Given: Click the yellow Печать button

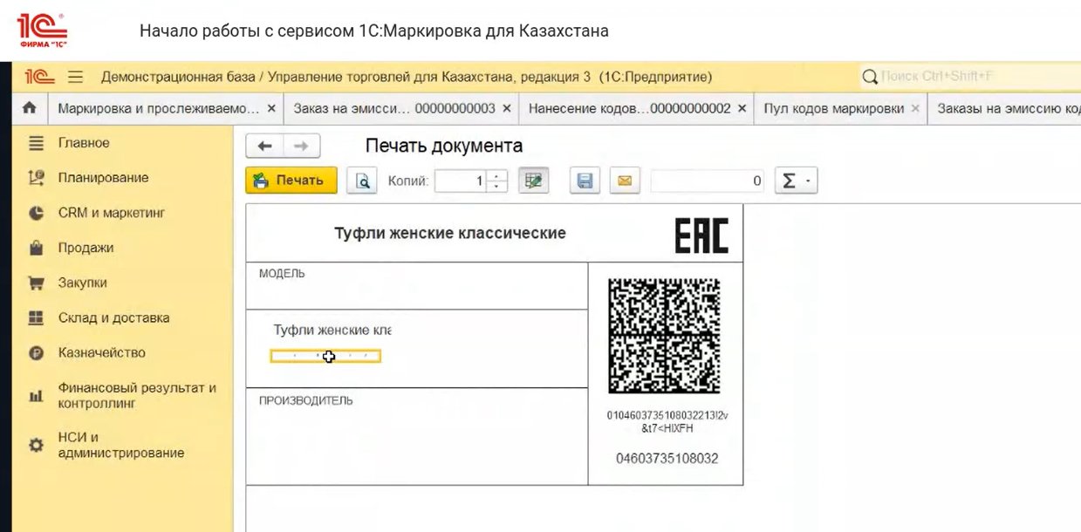Looking at the screenshot, I should pyautogui.click(x=291, y=181).
